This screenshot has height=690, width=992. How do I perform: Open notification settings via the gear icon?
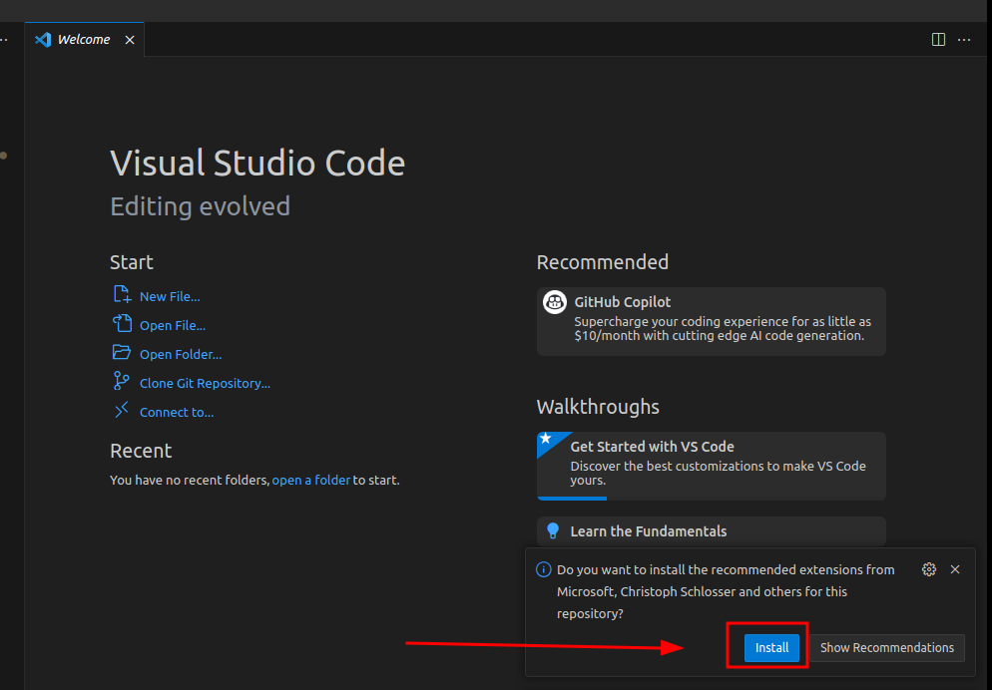[929, 569]
